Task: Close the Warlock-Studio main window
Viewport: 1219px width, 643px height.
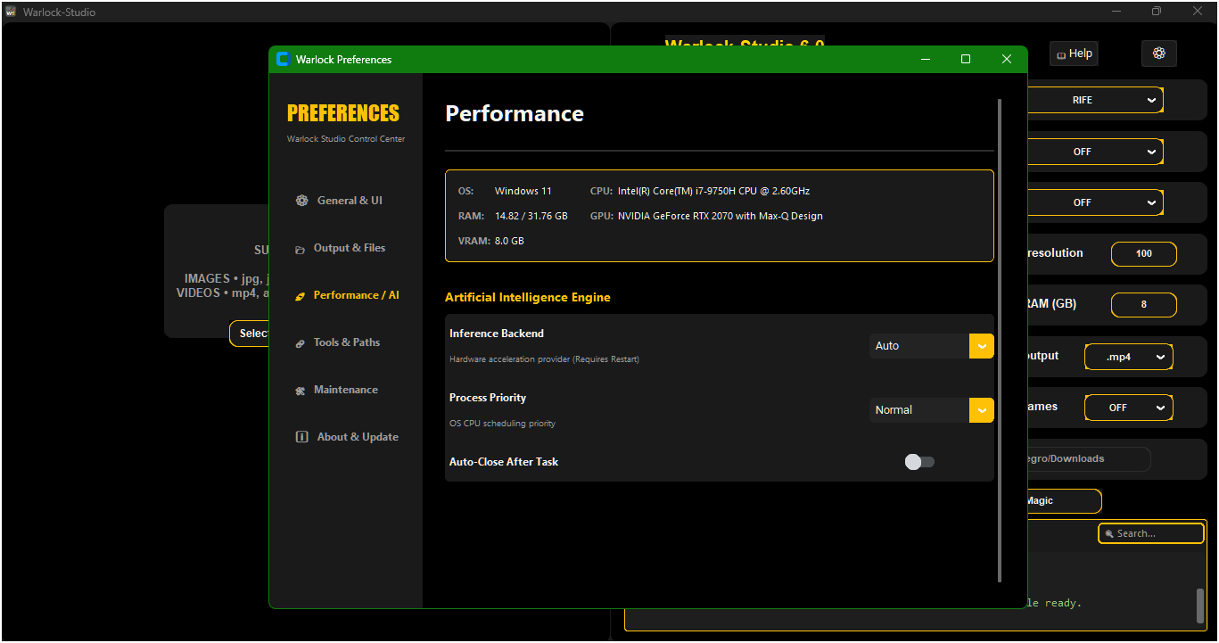Action: pyautogui.click(x=1198, y=12)
